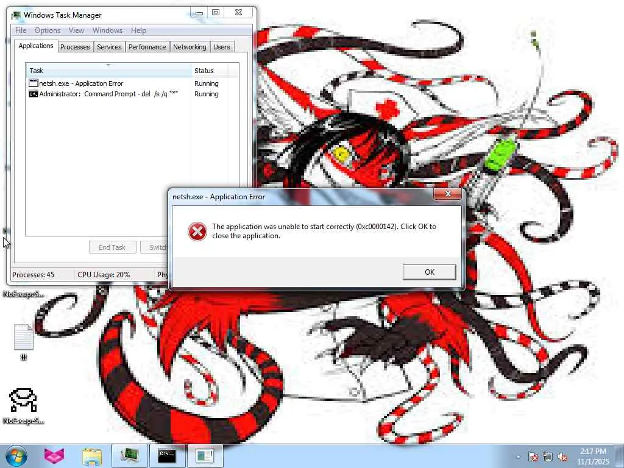Click Running status of netsh.exe task

click(206, 83)
